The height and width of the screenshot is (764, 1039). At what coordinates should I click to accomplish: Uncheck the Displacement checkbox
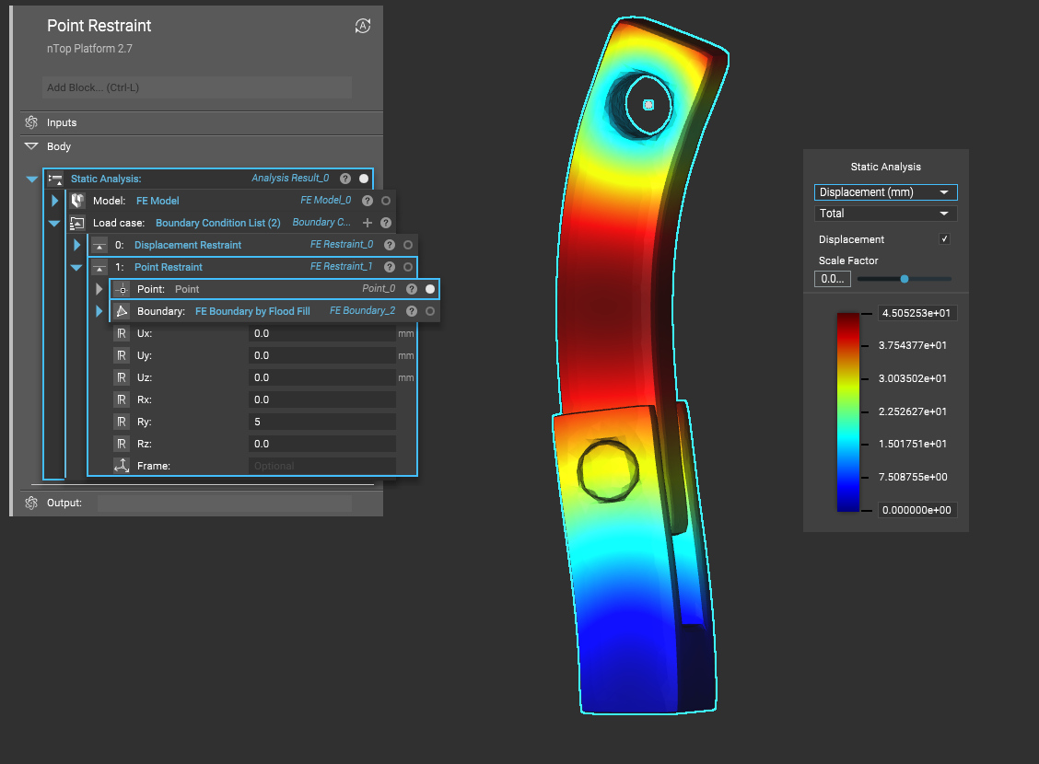click(x=944, y=239)
